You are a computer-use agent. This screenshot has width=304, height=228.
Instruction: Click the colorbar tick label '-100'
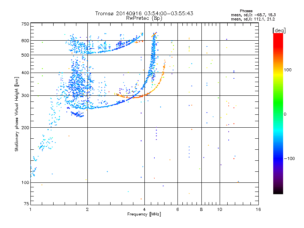tap(289, 158)
